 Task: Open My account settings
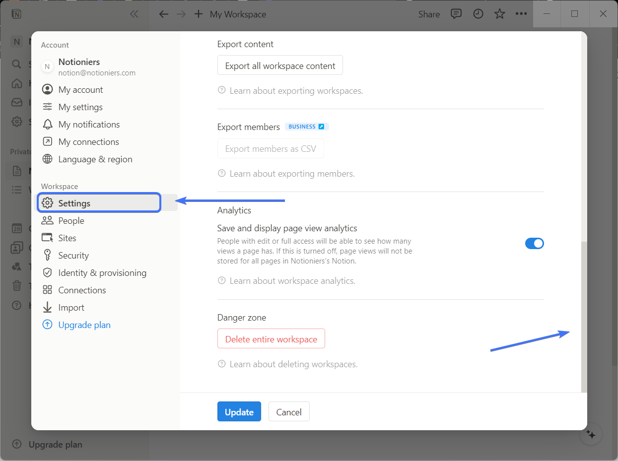click(x=80, y=90)
